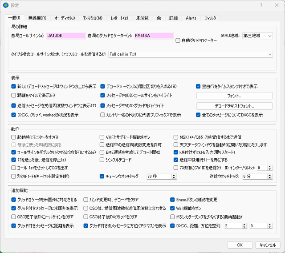
Task: Open the Full call in Tx3 dropdown
Action: point(191,54)
